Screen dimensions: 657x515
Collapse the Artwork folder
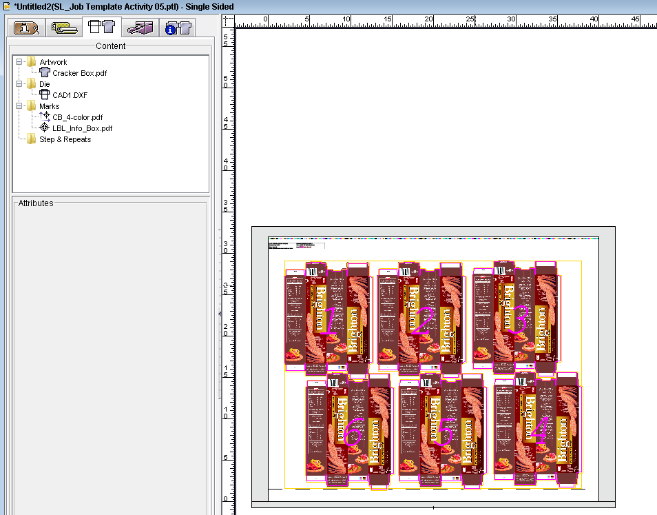19,62
